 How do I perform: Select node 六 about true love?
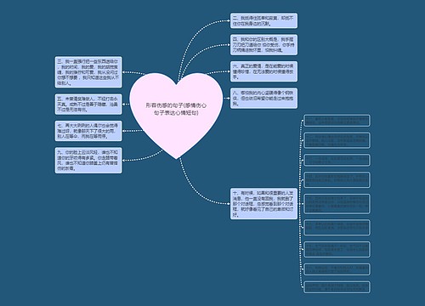pyautogui.click(x=263, y=71)
